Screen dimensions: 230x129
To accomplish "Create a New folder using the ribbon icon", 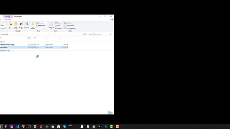I will coord(33,25).
